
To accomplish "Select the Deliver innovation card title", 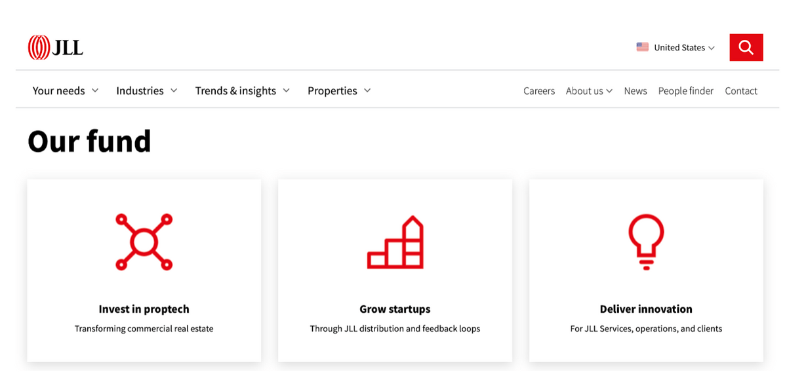I will (x=646, y=309).
